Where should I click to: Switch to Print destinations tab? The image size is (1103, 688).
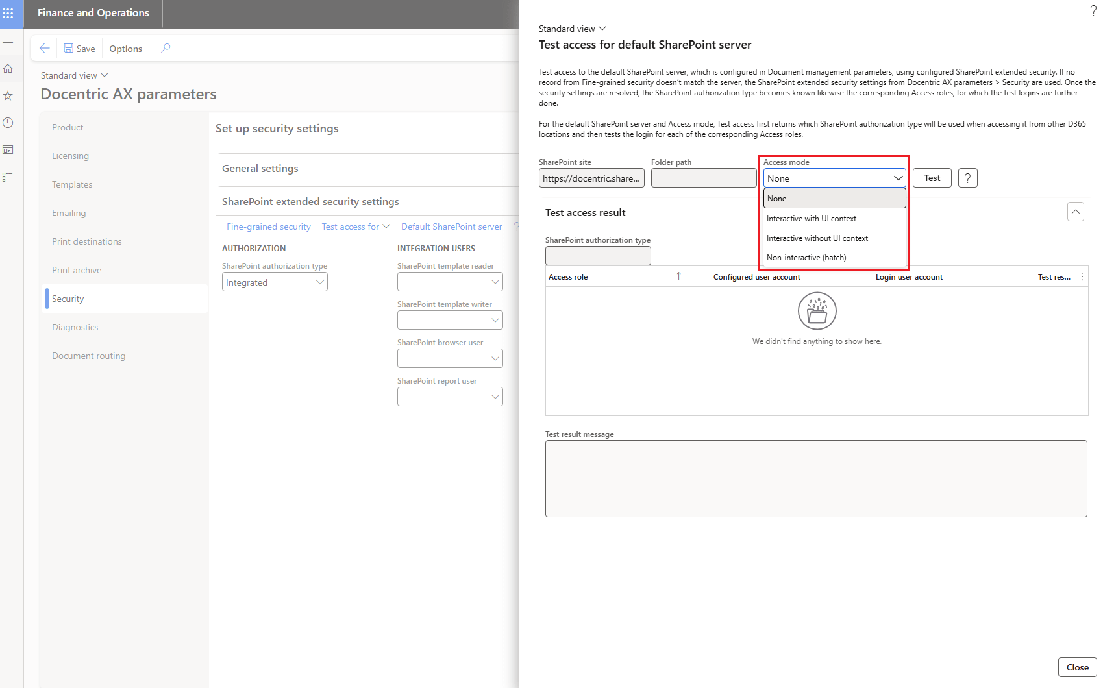point(87,242)
